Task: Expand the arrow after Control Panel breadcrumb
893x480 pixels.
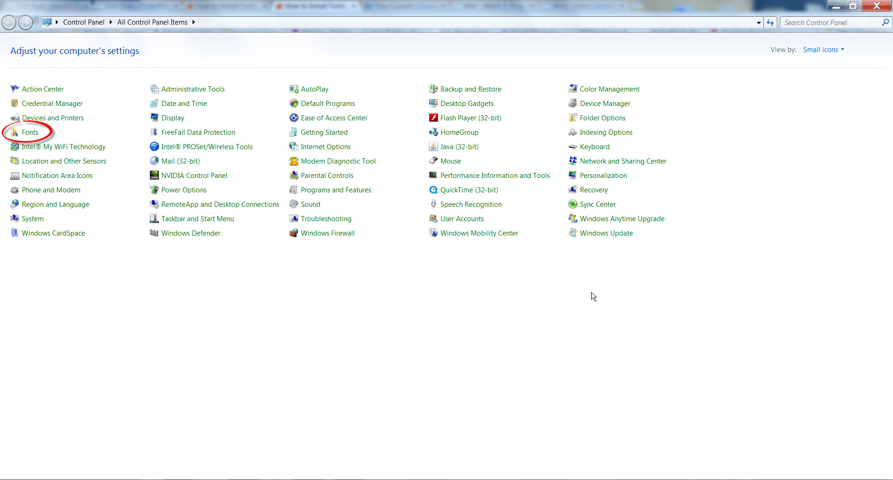Action: (111, 22)
